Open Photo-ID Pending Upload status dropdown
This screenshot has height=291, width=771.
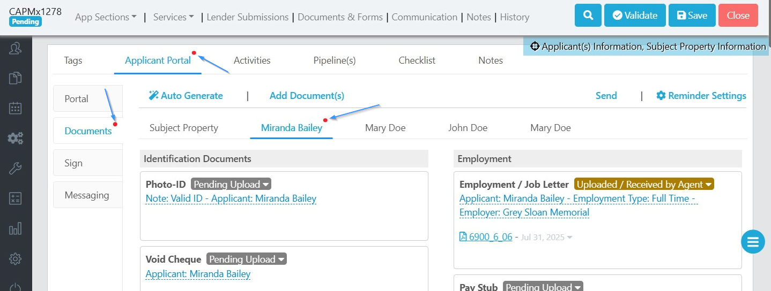(x=231, y=185)
